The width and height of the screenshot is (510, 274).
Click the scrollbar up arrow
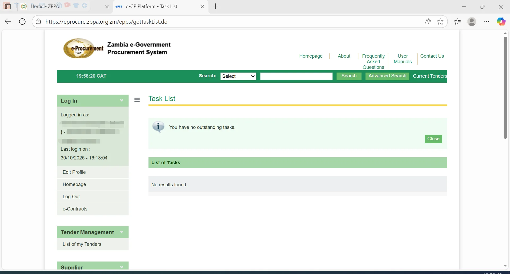click(505, 33)
